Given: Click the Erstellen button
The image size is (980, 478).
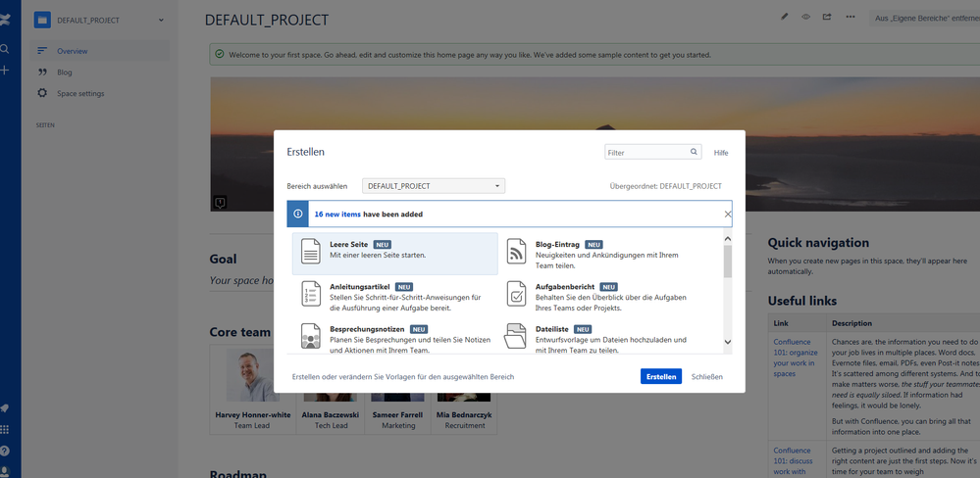Looking at the screenshot, I should (660, 376).
